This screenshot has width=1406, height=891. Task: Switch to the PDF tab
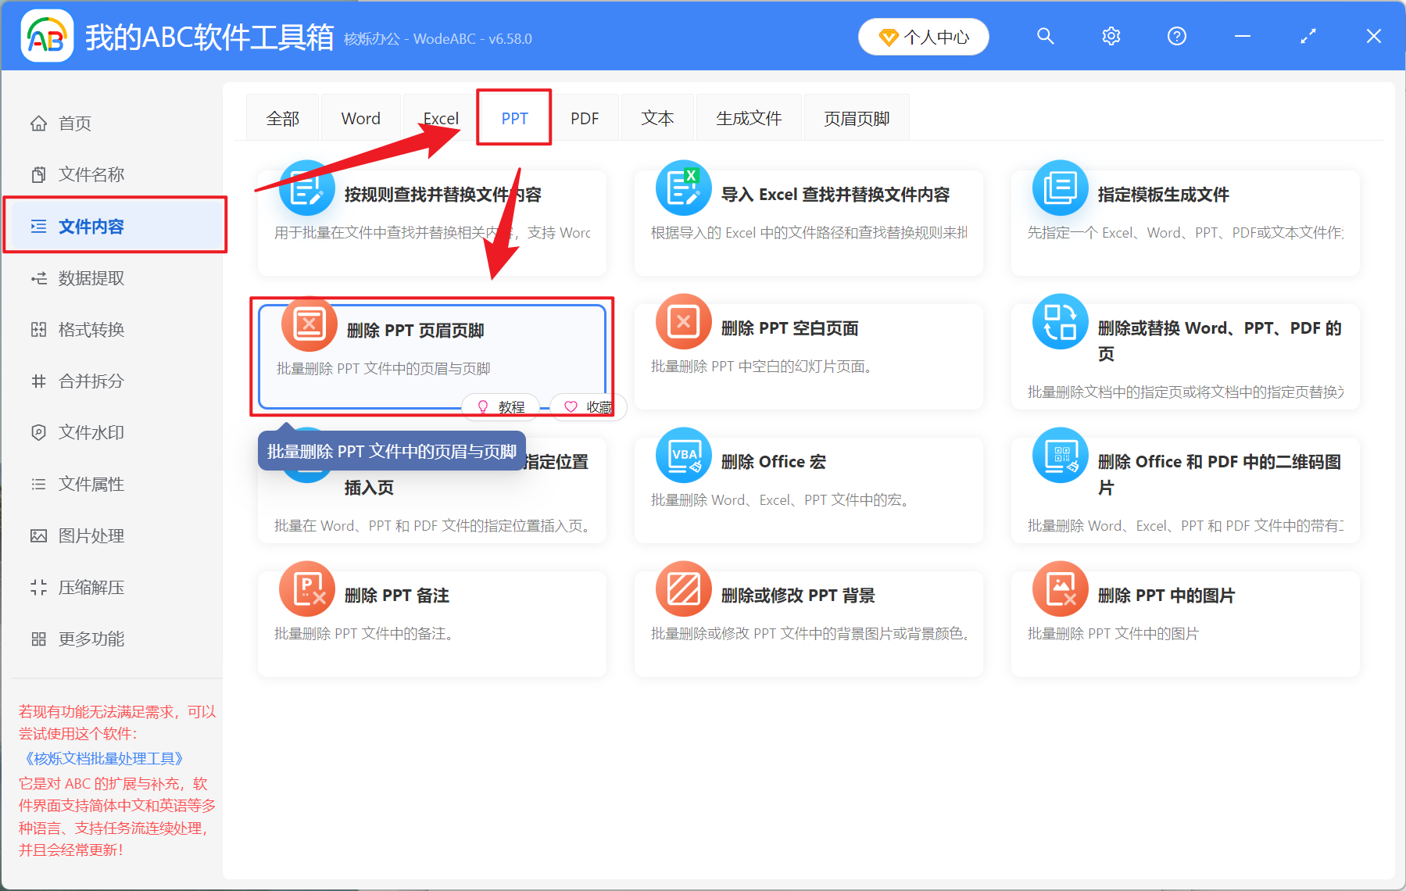(584, 118)
